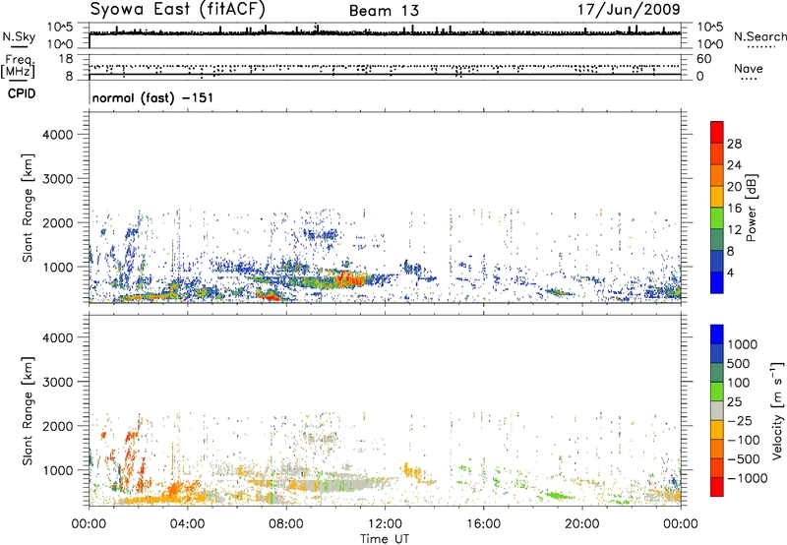Click the 'Beam 13' label
This screenshot has width=787, height=545.
click(384, 11)
